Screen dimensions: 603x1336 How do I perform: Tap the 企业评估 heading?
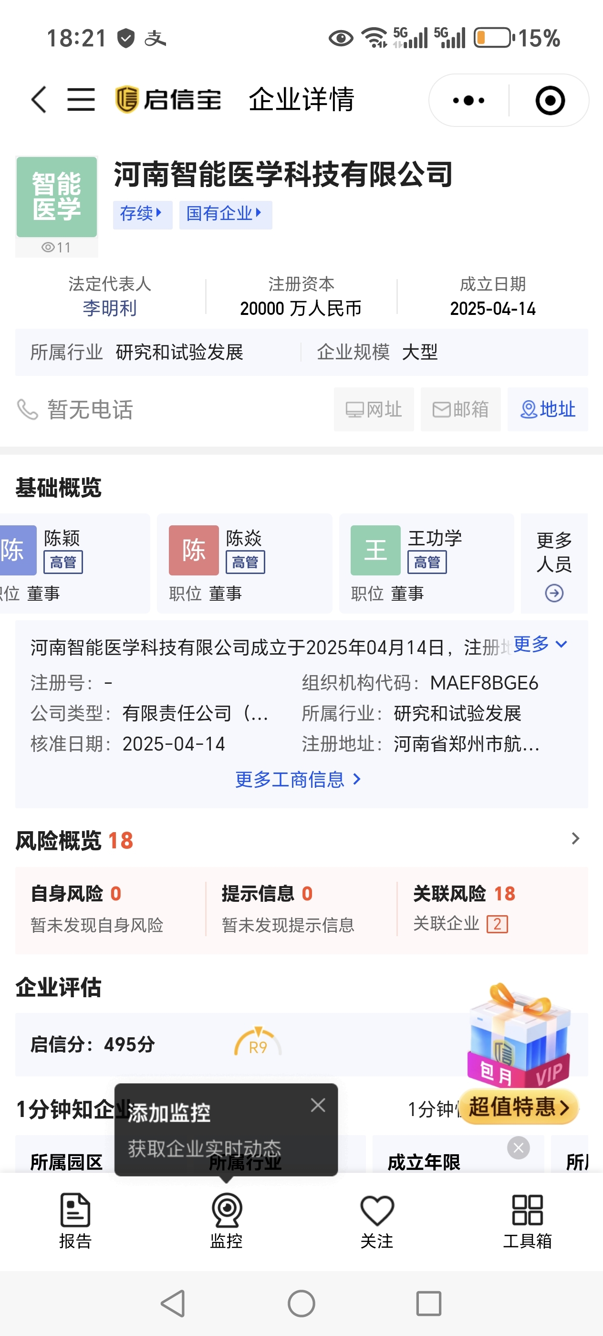[59, 987]
